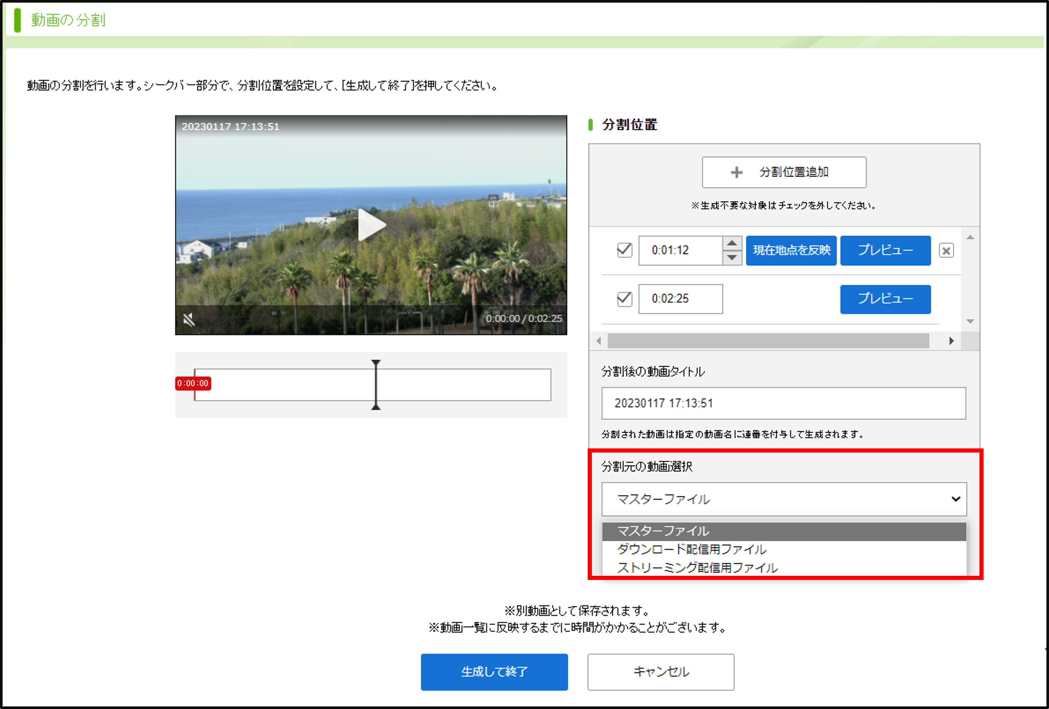
Task: Play the video with the center play icon
Action: tap(371, 225)
